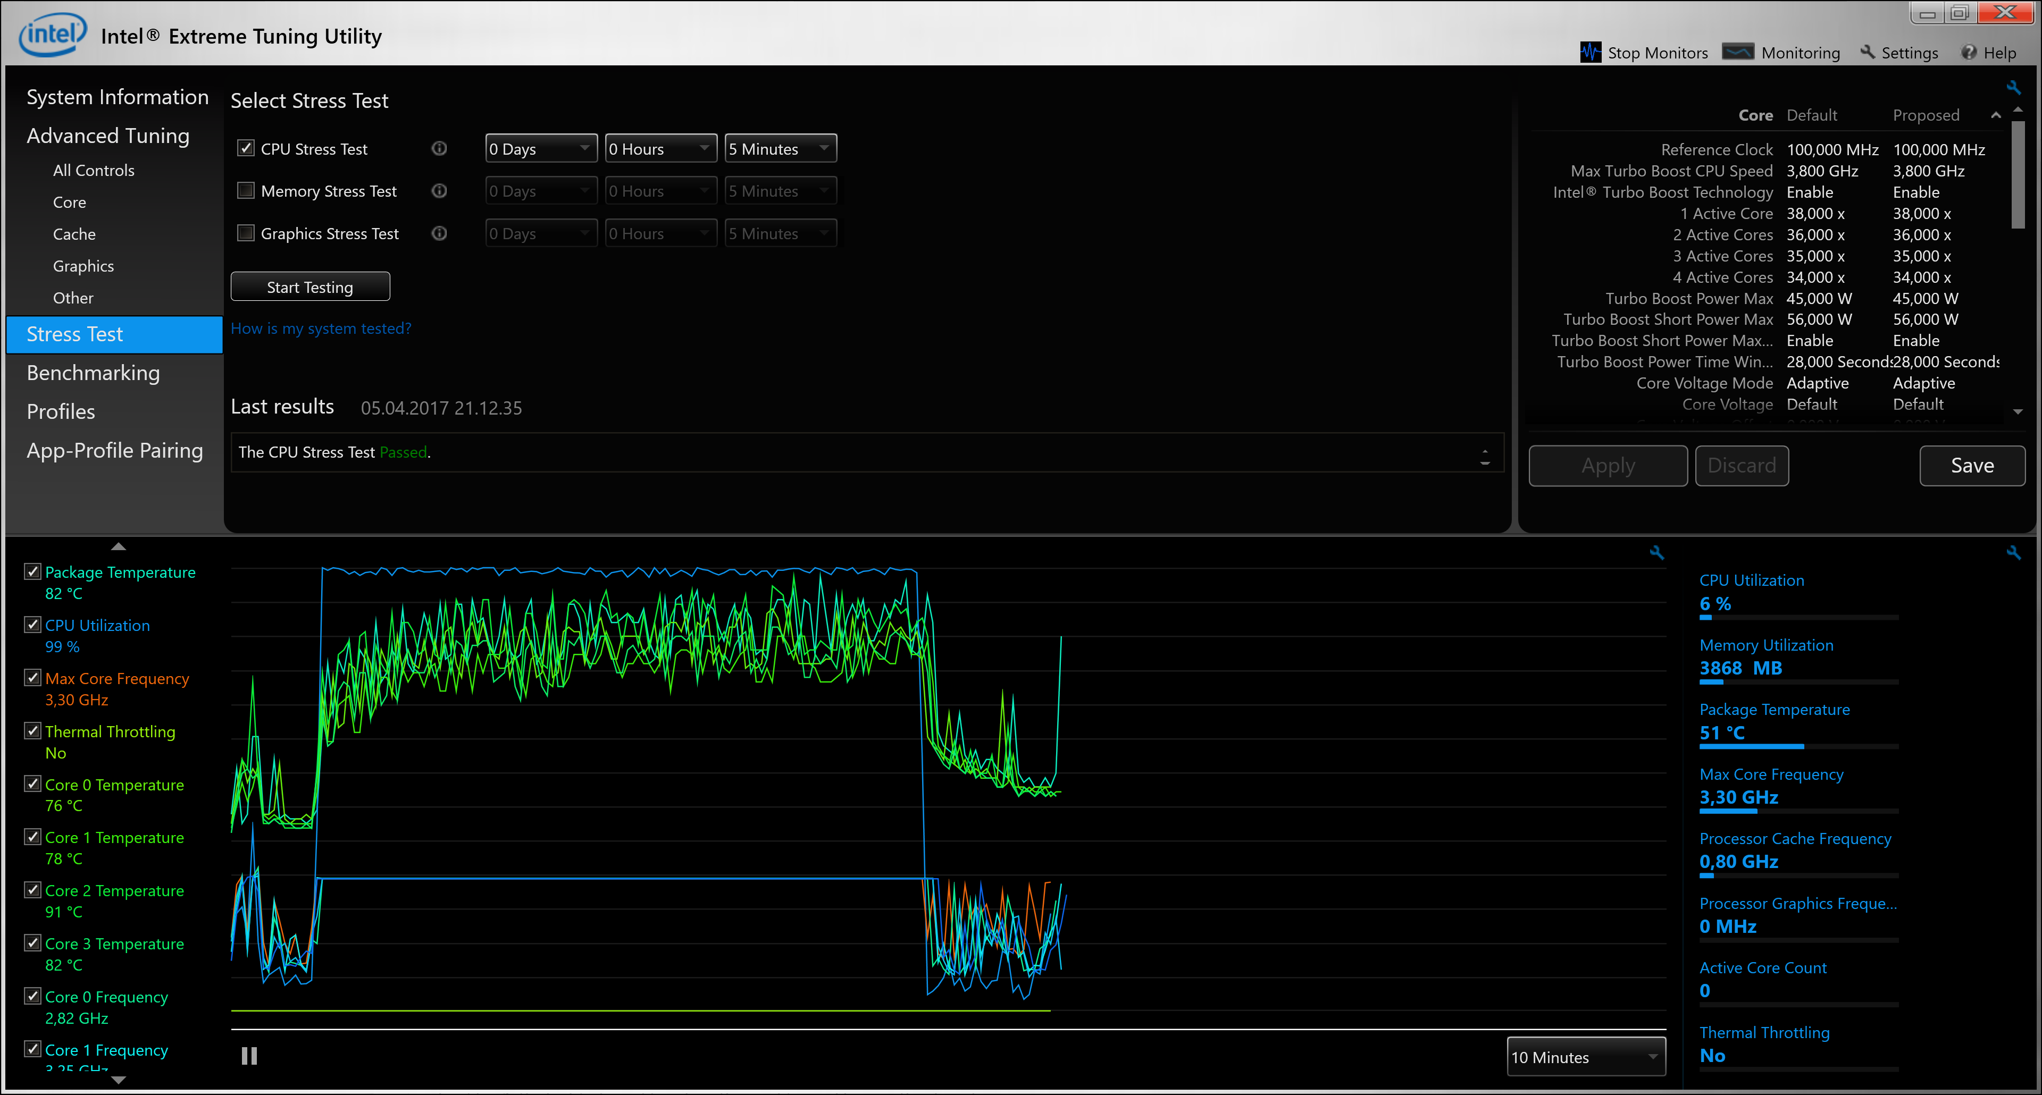Toggle Core 2 Temperature monitor checkbox

tap(32, 890)
